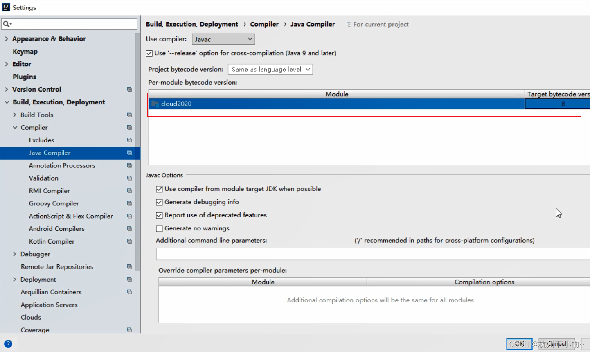
Task: Select Kotlin Compiler settings
Action: tap(52, 241)
